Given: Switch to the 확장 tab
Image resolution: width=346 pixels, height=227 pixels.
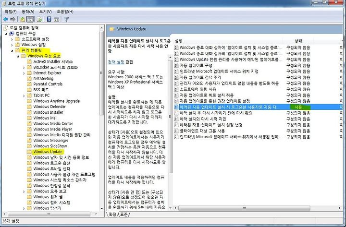Looking at the screenshot, I should (113, 214).
